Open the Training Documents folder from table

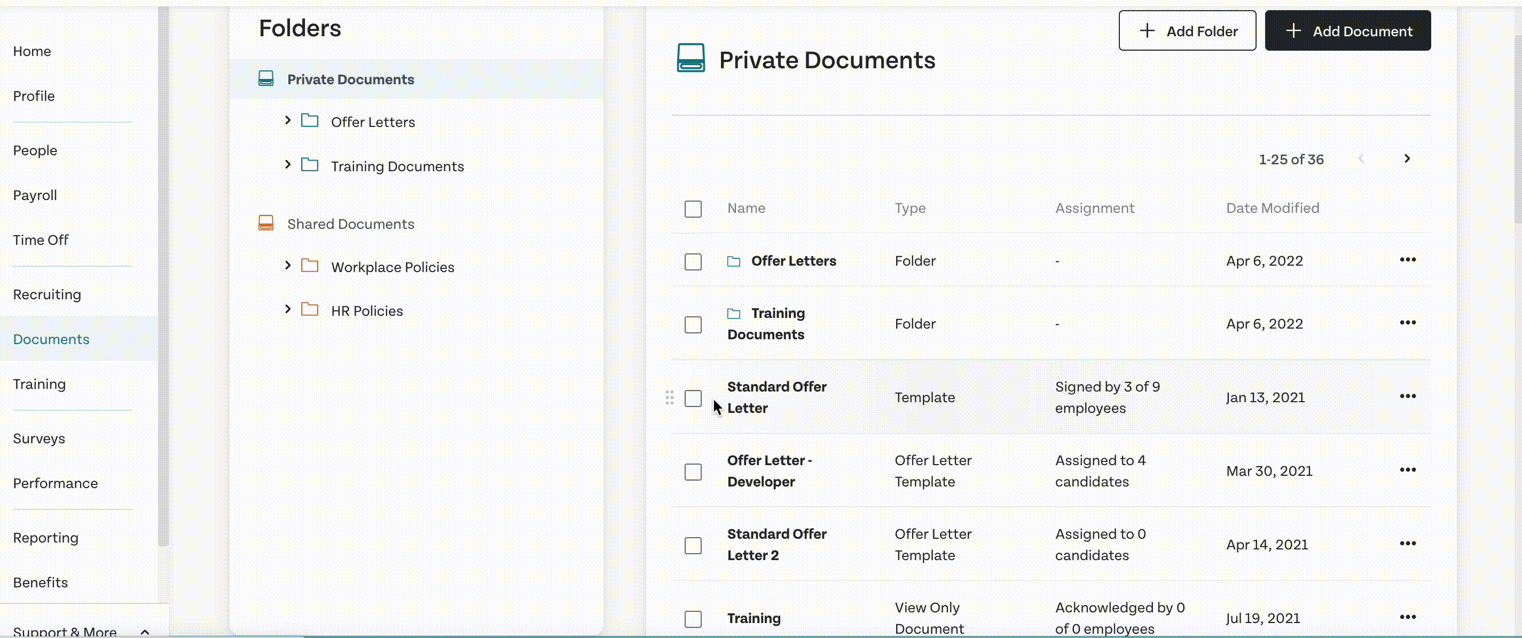coord(766,324)
